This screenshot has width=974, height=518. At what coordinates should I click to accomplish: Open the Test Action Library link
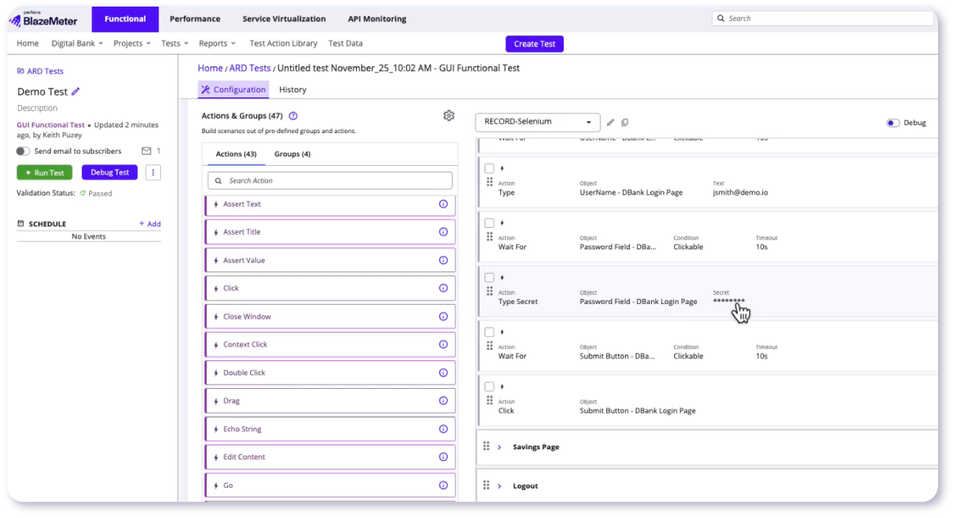coord(284,43)
